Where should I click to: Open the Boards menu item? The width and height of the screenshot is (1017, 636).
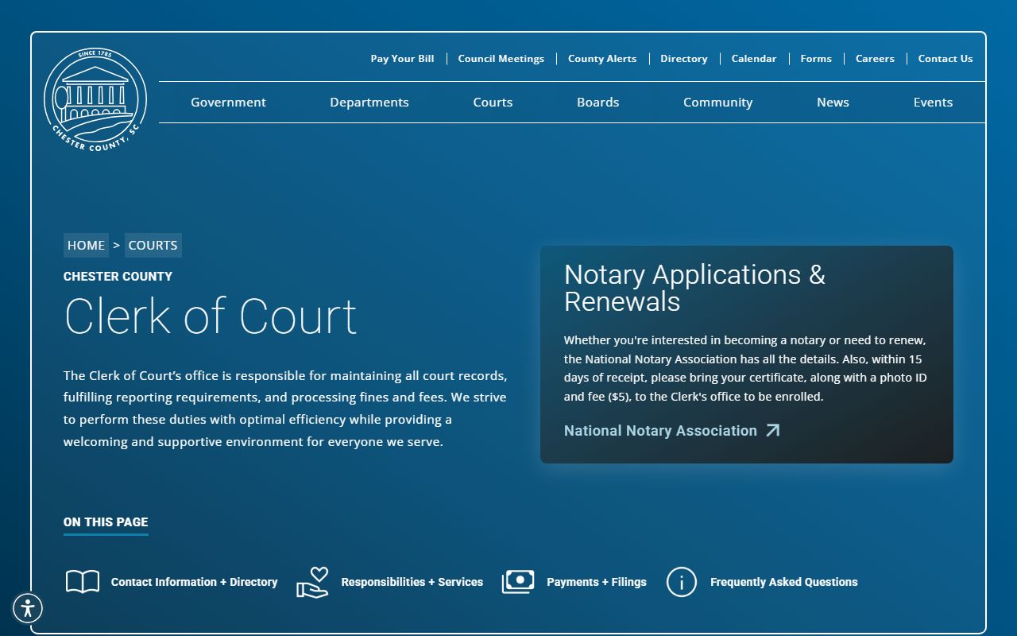(x=597, y=103)
